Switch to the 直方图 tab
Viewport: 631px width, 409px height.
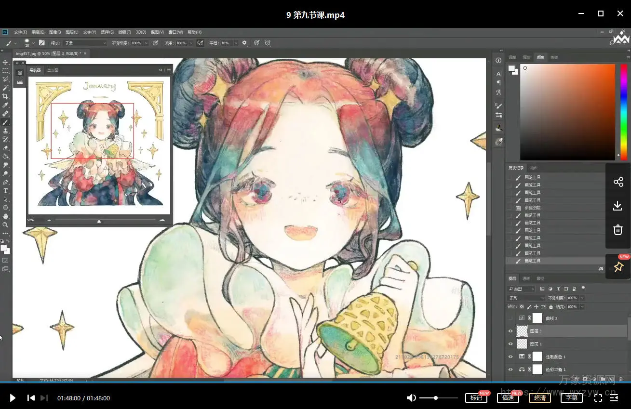click(53, 70)
